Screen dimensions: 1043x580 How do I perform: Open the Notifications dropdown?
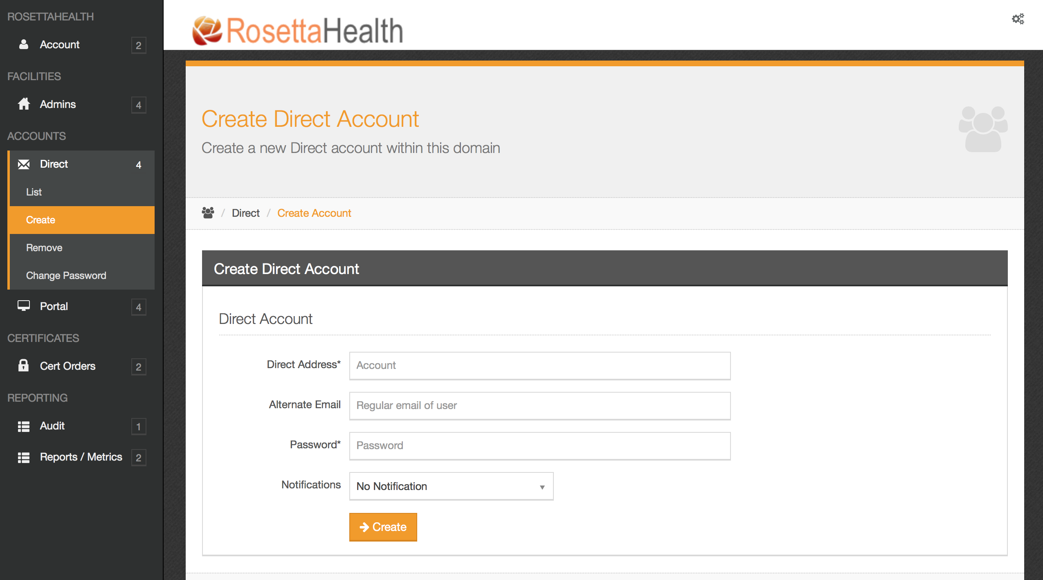click(451, 486)
